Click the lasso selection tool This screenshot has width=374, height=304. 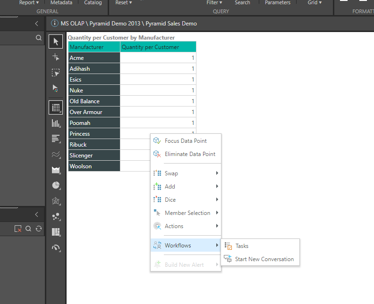pos(56,73)
